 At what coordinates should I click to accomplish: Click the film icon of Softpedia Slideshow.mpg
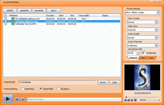13,21
